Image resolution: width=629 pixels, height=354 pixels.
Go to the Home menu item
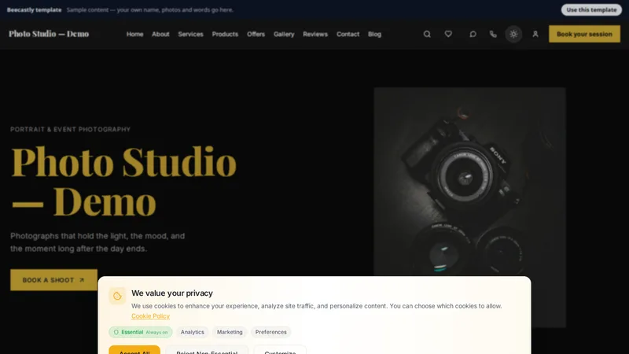pyautogui.click(x=134, y=34)
